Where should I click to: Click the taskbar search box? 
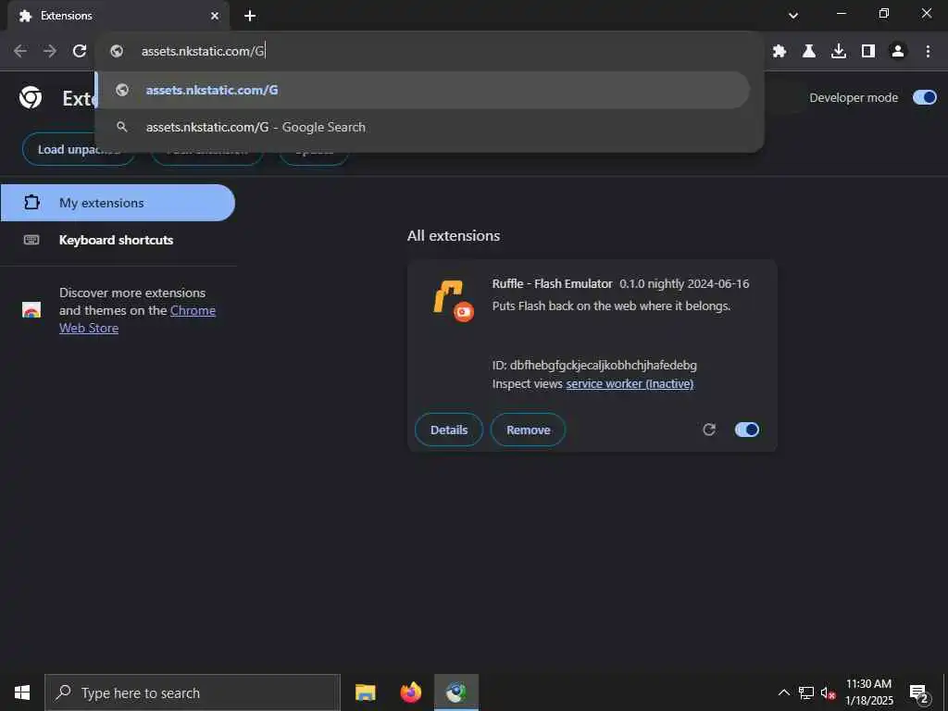(193, 692)
